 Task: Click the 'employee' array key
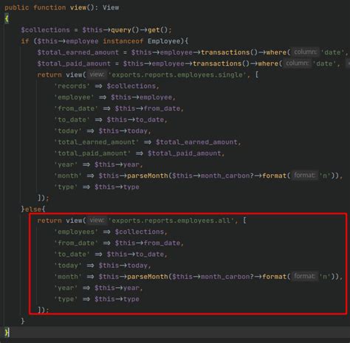[74, 97]
